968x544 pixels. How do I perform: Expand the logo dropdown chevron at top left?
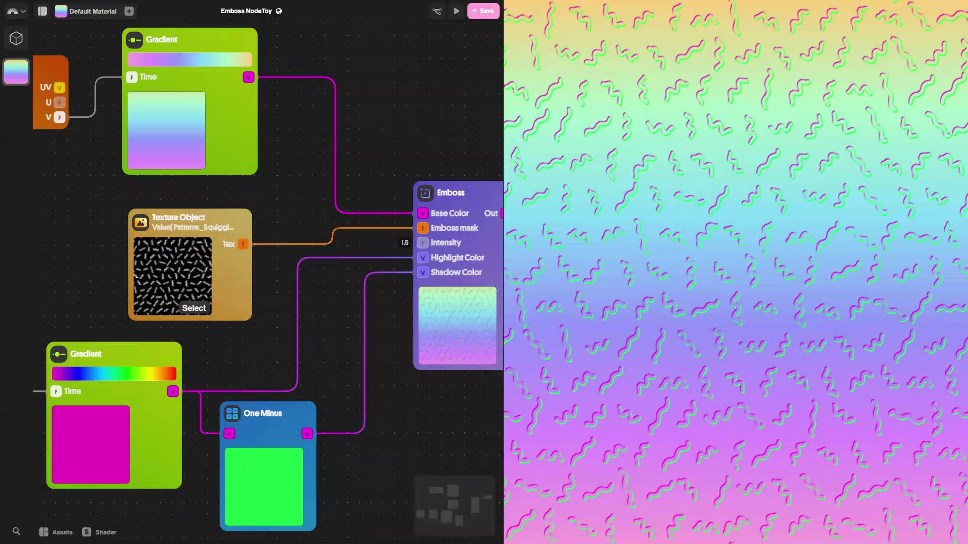23,11
